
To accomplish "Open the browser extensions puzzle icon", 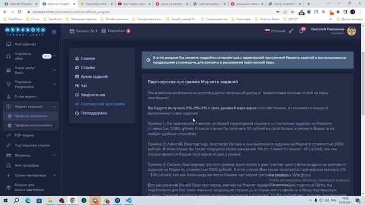I will (338, 12).
